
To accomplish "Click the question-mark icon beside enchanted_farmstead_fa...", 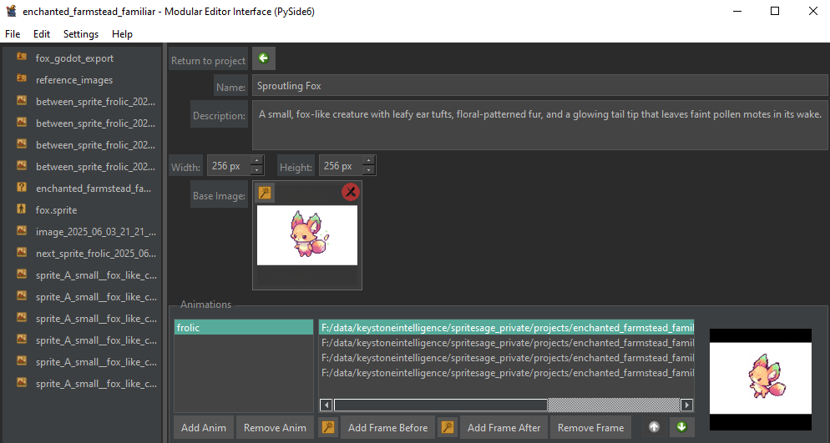I will point(22,187).
